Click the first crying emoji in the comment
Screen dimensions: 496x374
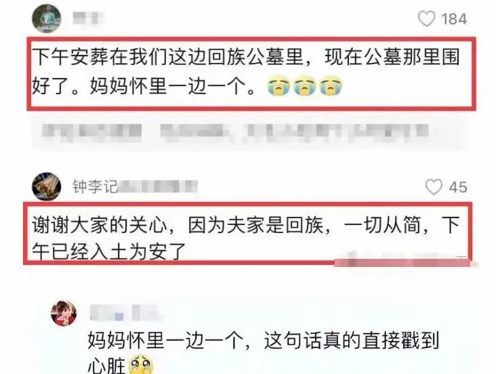[278, 86]
